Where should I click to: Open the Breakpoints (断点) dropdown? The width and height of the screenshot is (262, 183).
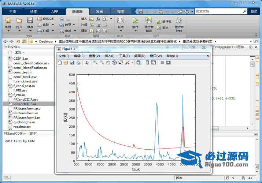pyautogui.click(x=121, y=31)
